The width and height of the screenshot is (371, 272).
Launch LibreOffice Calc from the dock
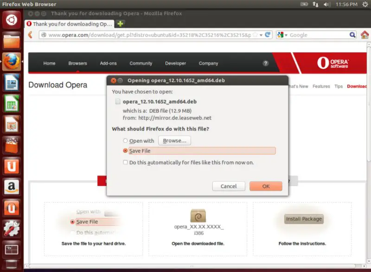click(x=11, y=103)
